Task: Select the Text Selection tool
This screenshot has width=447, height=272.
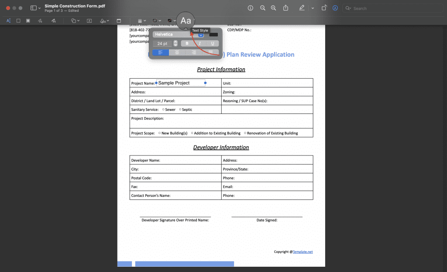Action: pos(8,20)
